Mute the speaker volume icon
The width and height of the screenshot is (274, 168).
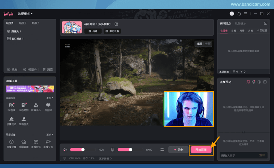pos(65,150)
